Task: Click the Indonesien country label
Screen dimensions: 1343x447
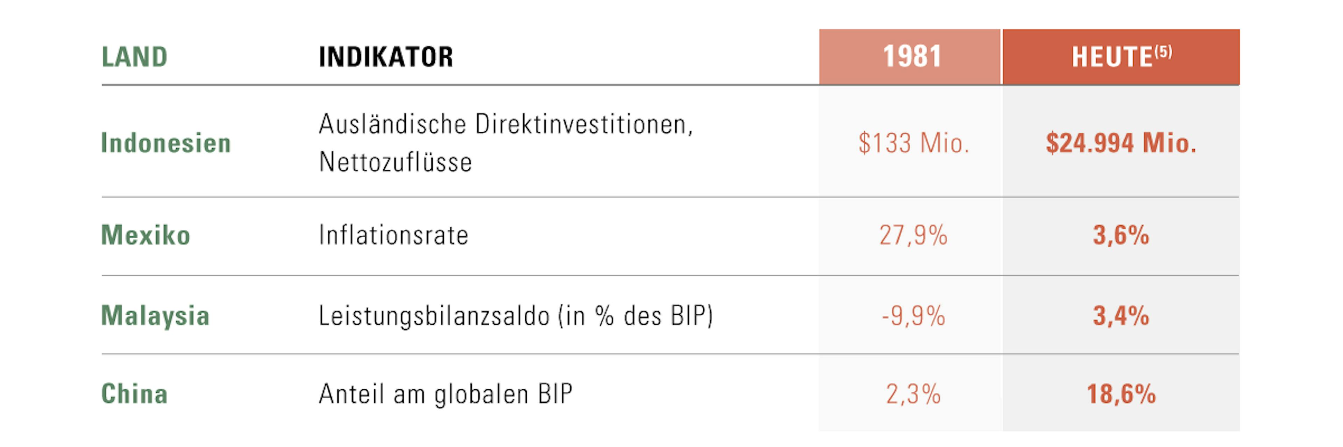Action: tap(166, 143)
